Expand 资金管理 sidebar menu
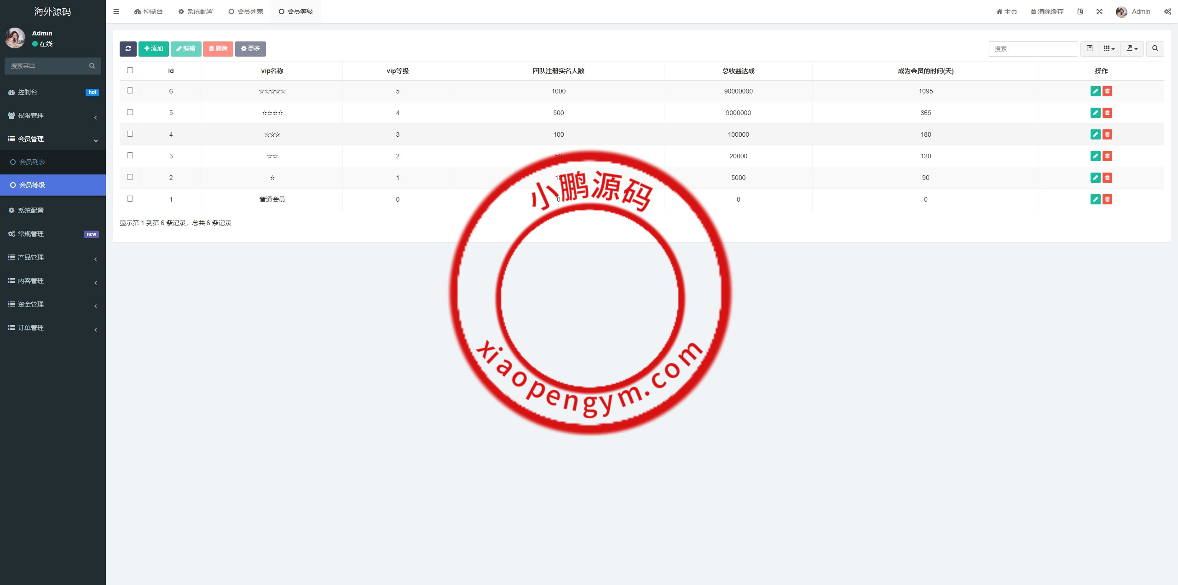The width and height of the screenshot is (1178, 585). (53, 304)
